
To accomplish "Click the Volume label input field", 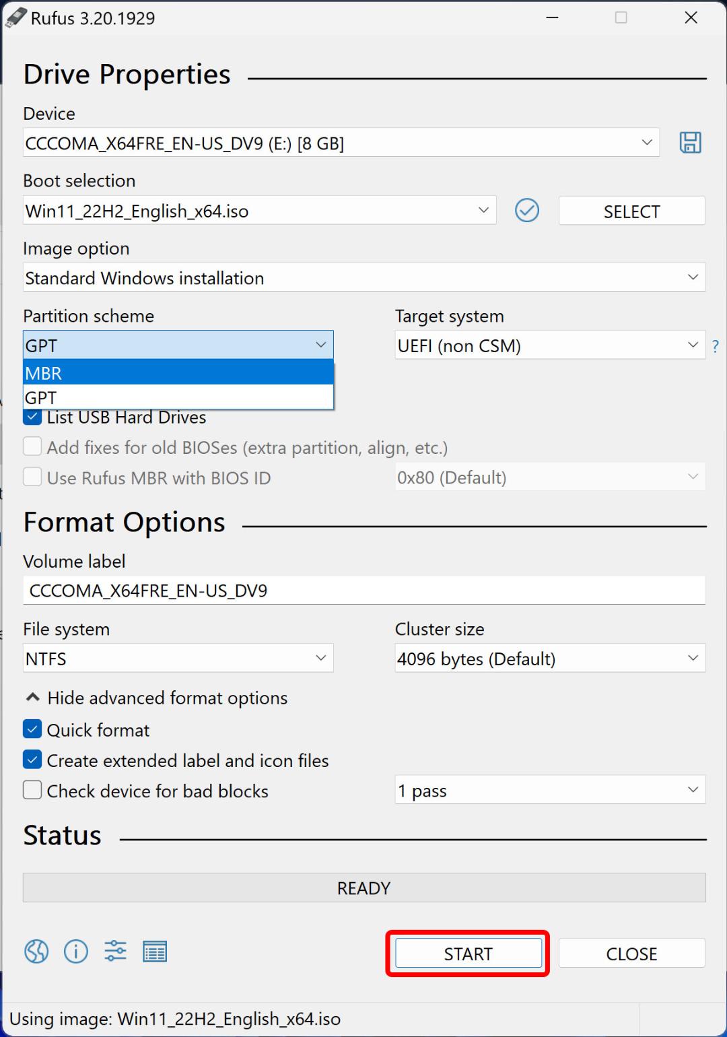I will click(364, 591).
